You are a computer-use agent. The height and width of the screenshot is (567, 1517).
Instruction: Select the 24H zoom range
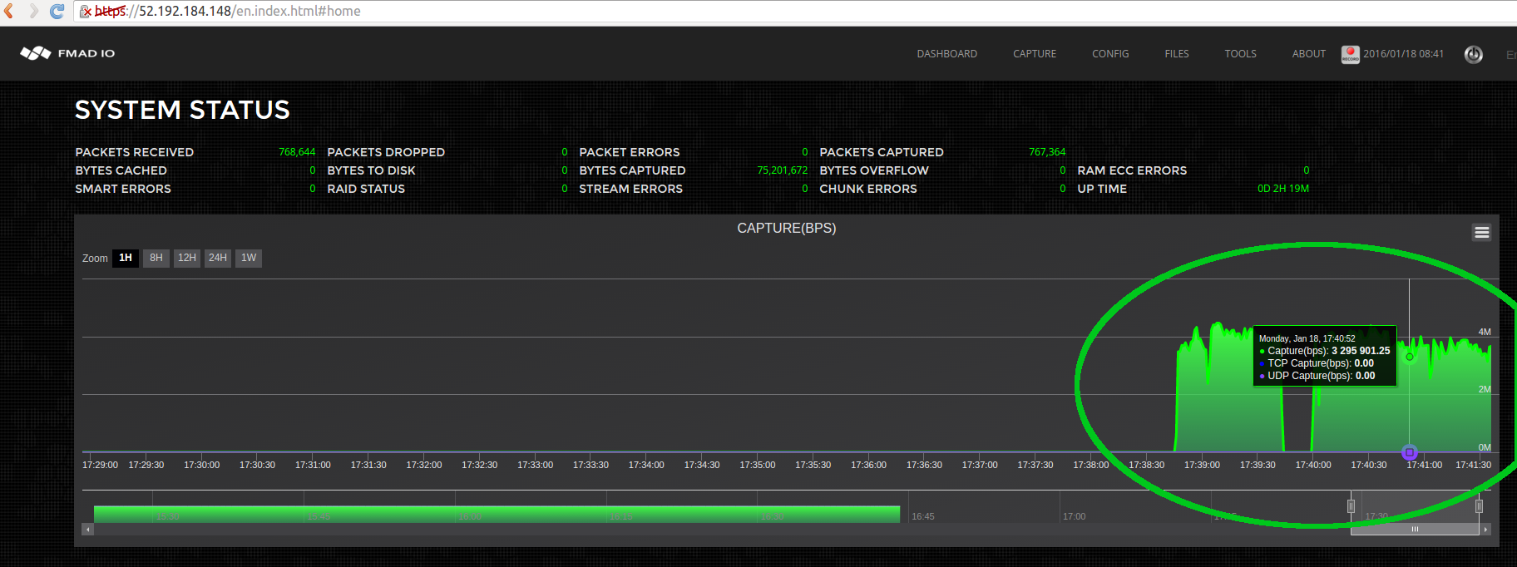[218, 258]
